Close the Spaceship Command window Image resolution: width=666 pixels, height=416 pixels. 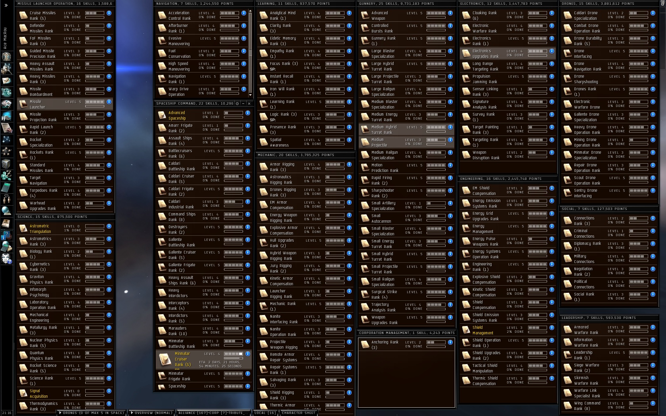click(x=249, y=103)
